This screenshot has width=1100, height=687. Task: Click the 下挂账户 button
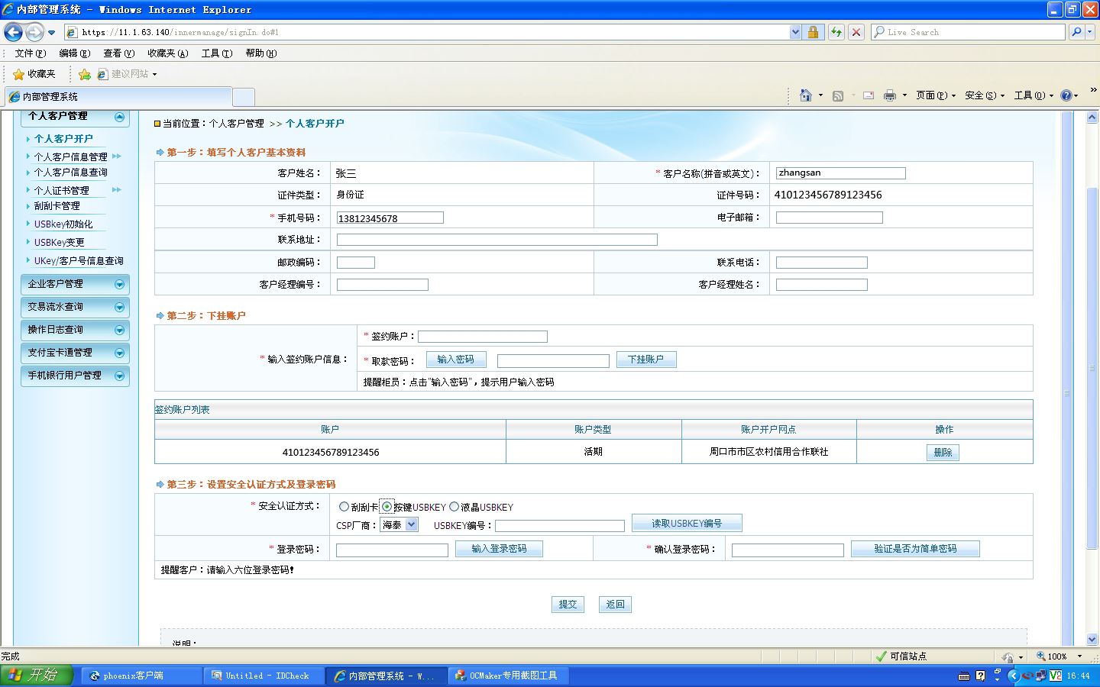(x=646, y=360)
